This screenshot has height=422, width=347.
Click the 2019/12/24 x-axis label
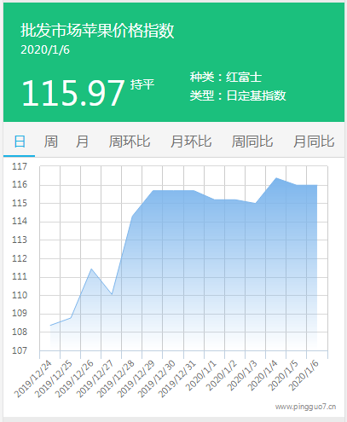33,379
